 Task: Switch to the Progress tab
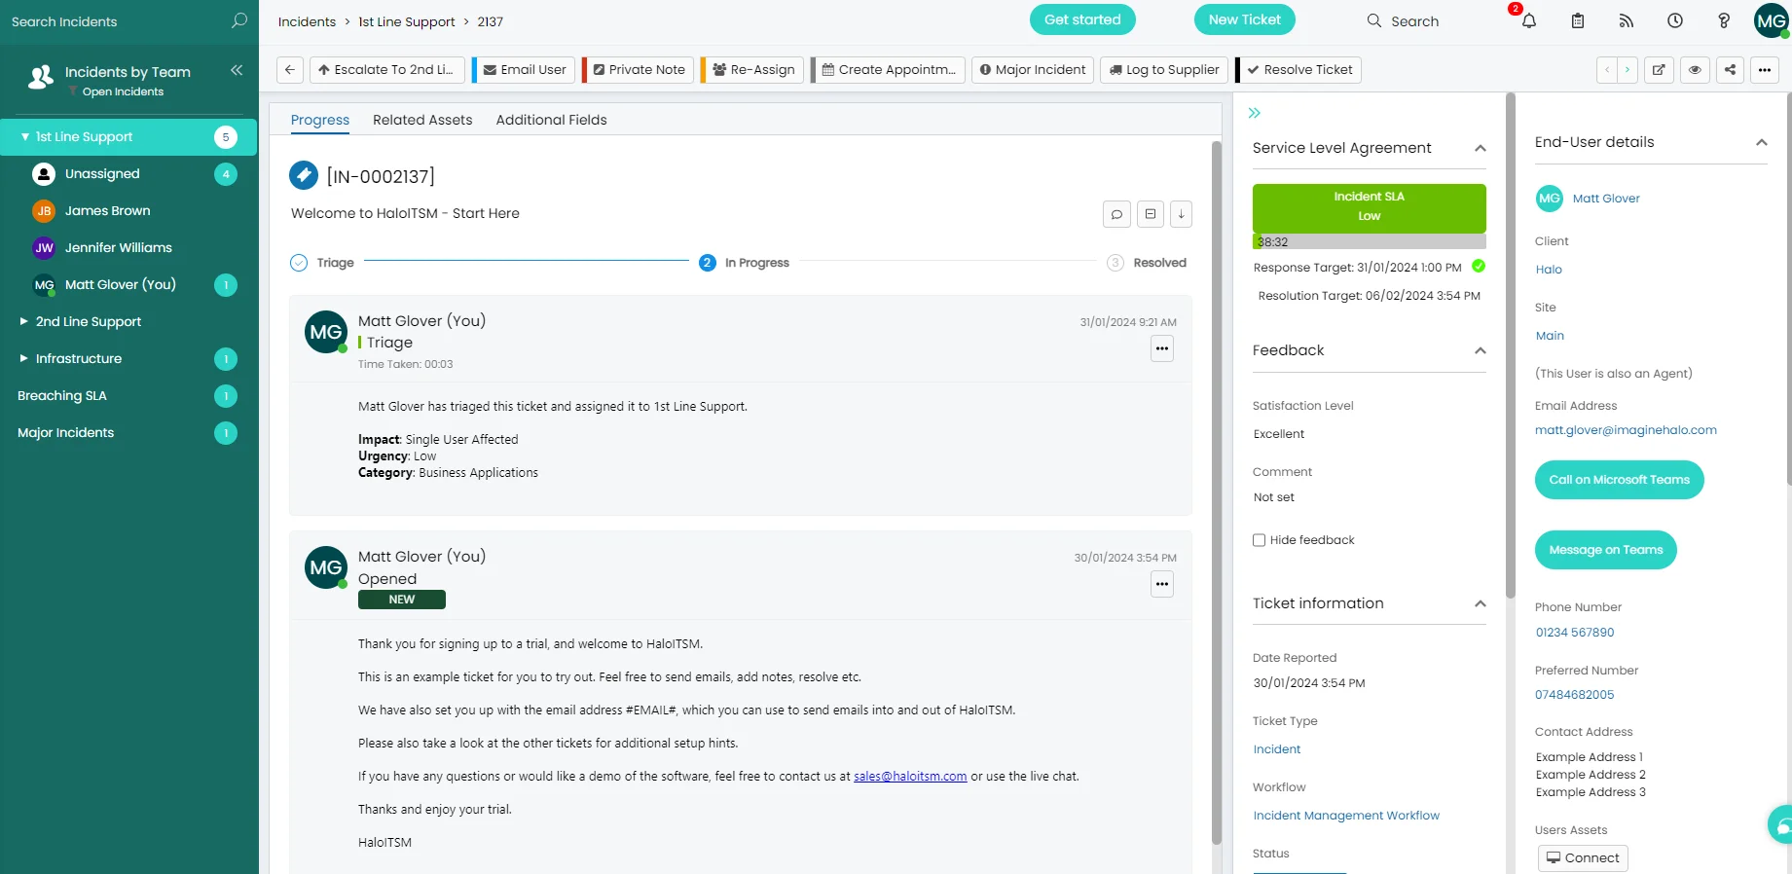point(320,120)
